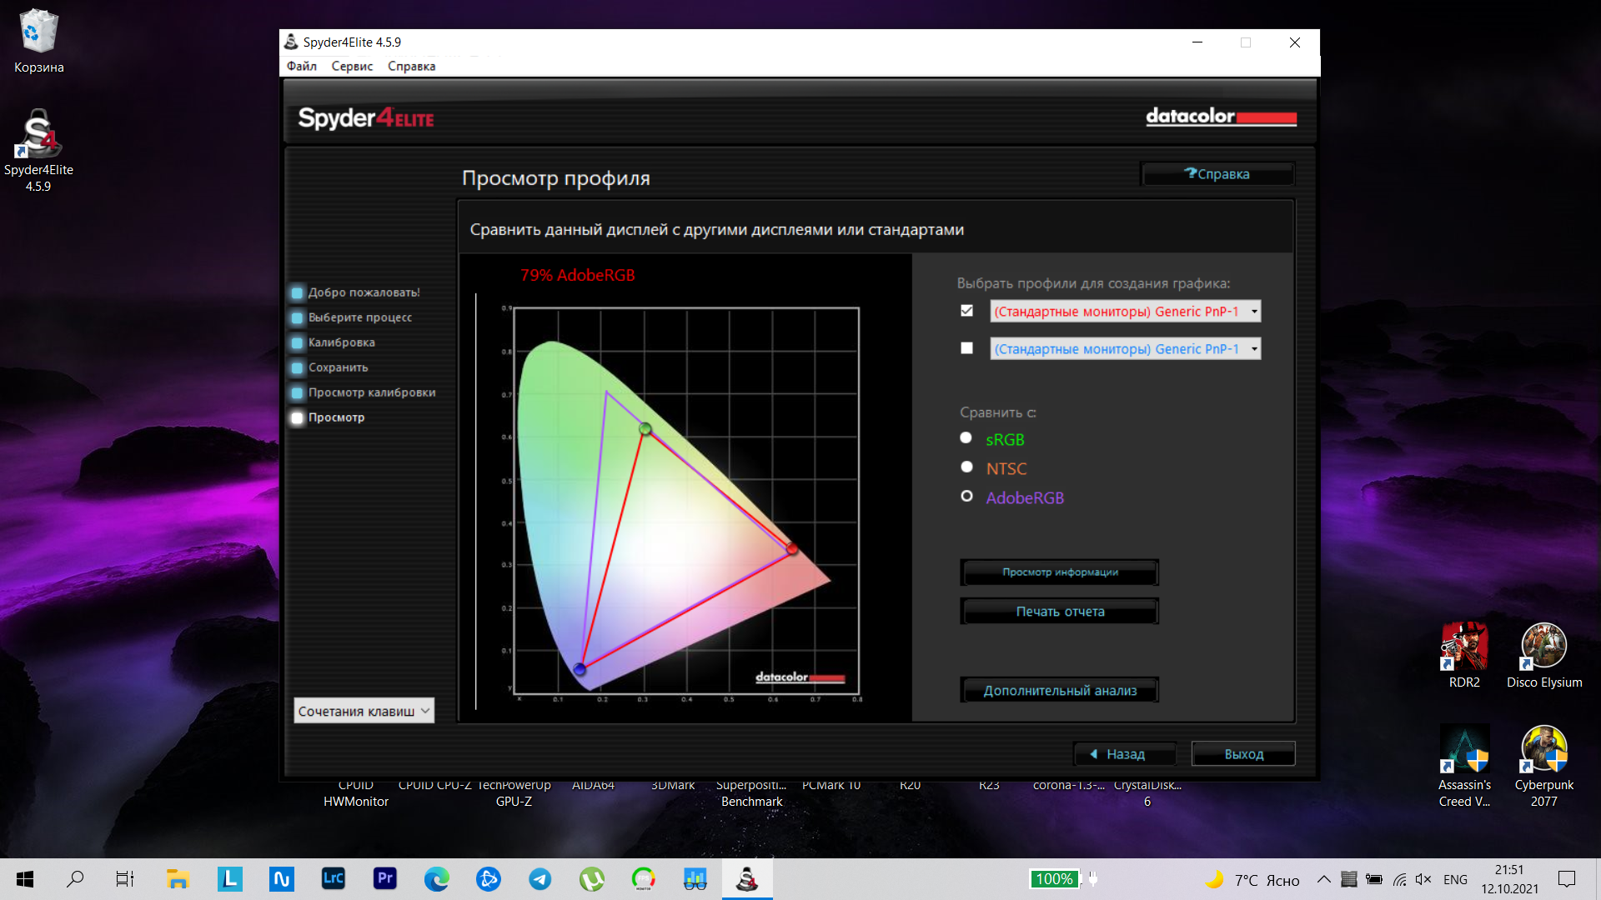Image resolution: width=1601 pixels, height=900 pixels.
Task: Click Просмотр информации button
Action: click(1060, 572)
